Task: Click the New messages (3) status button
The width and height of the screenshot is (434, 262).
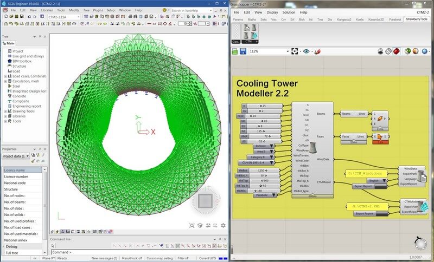Action: pos(104,258)
